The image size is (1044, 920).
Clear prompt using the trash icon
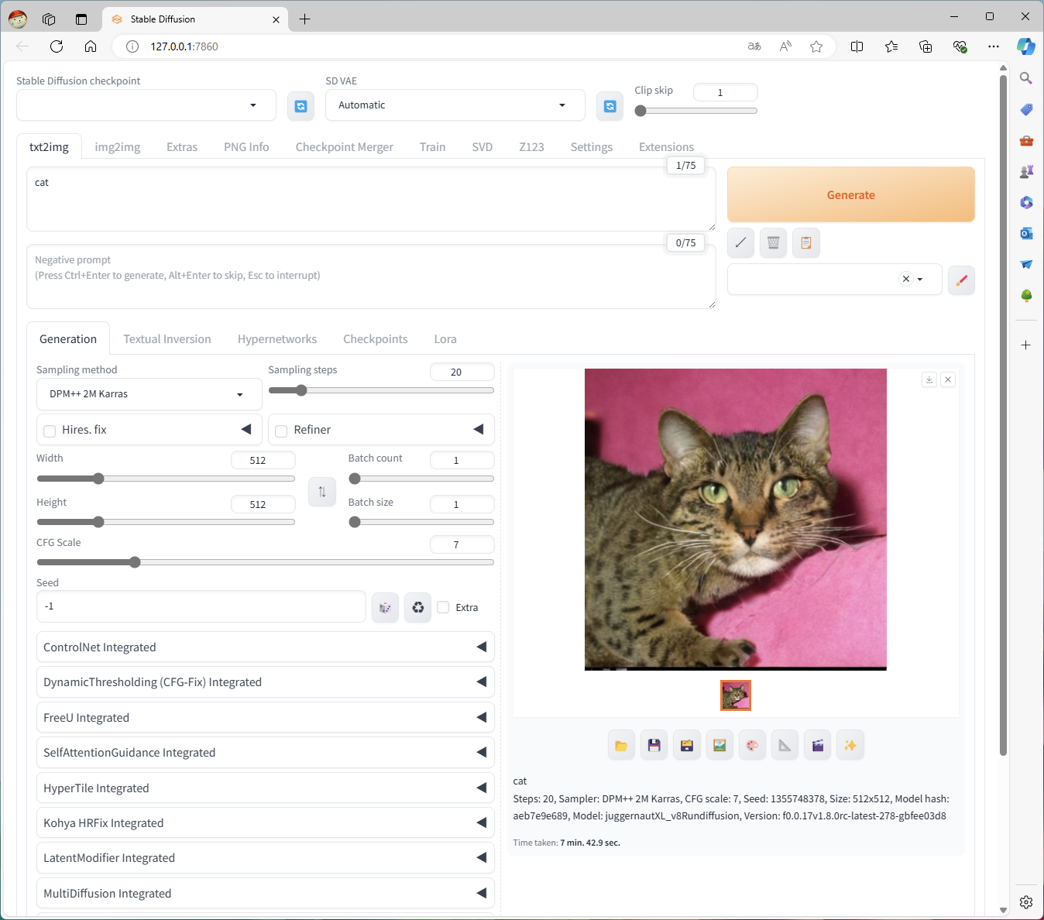[773, 242]
